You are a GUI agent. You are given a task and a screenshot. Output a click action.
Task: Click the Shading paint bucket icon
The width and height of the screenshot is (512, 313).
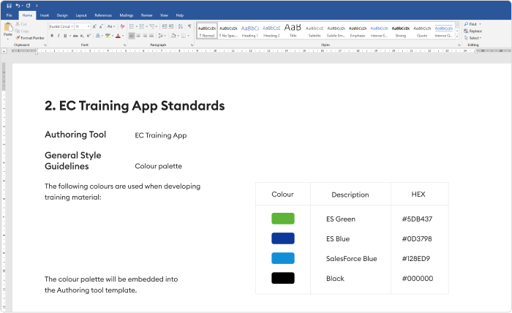point(173,36)
